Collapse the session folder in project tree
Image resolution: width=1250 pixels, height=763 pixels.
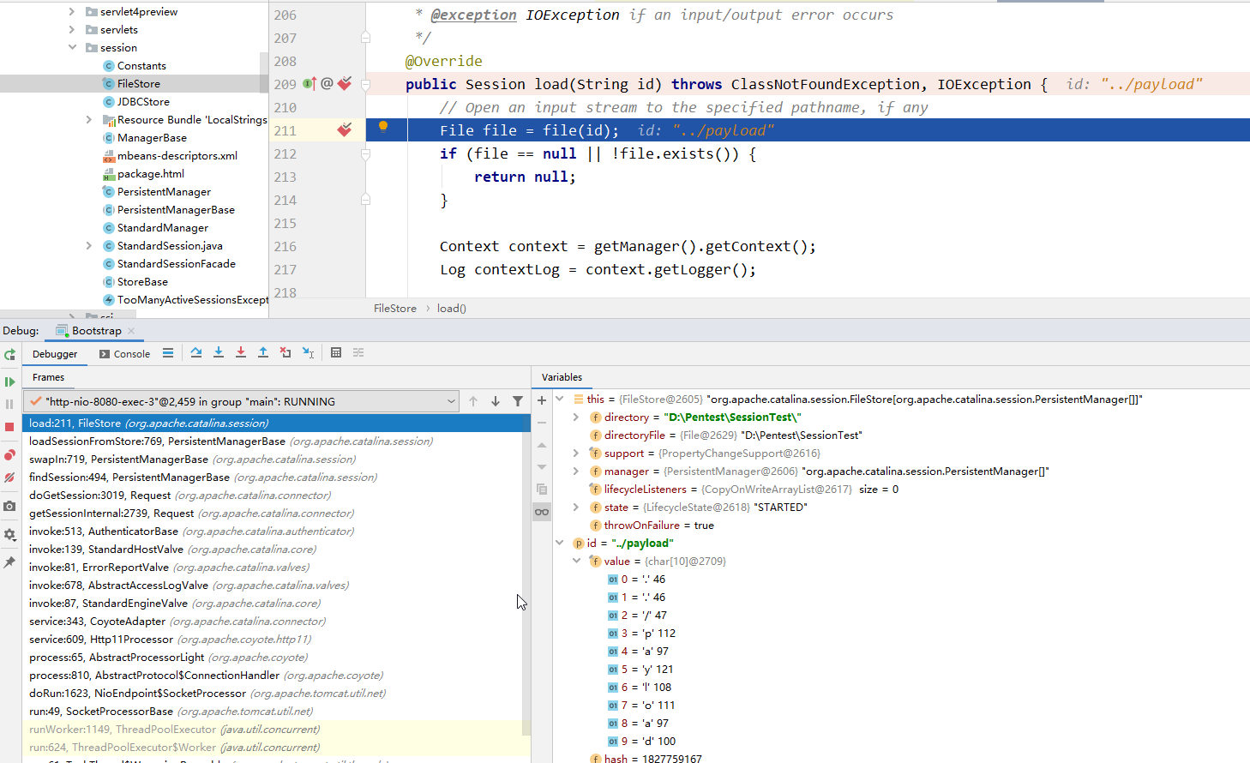point(72,47)
